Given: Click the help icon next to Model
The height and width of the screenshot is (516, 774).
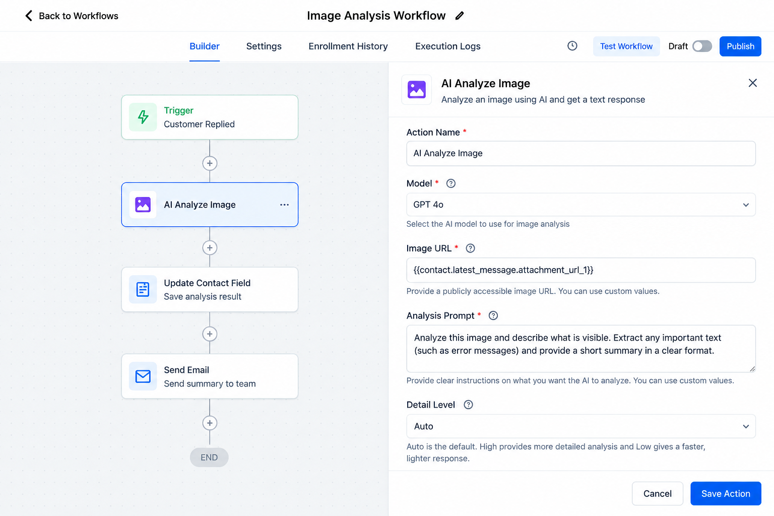Looking at the screenshot, I should coord(451,183).
